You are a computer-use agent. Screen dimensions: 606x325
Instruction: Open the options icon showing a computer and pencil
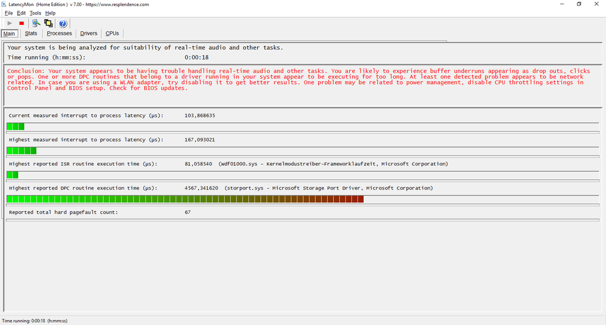36,23
